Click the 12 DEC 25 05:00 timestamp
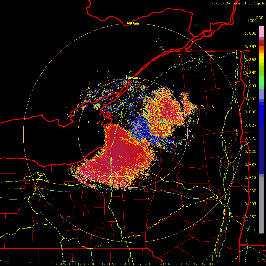 (x=193, y=264)
